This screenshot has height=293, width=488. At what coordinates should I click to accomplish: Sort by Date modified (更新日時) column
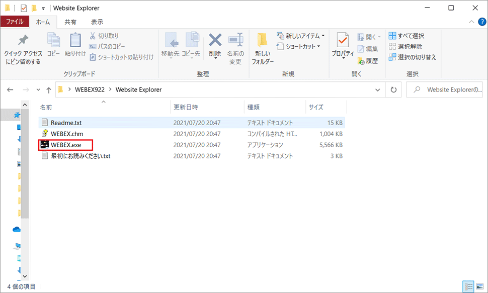click(208, 108)
